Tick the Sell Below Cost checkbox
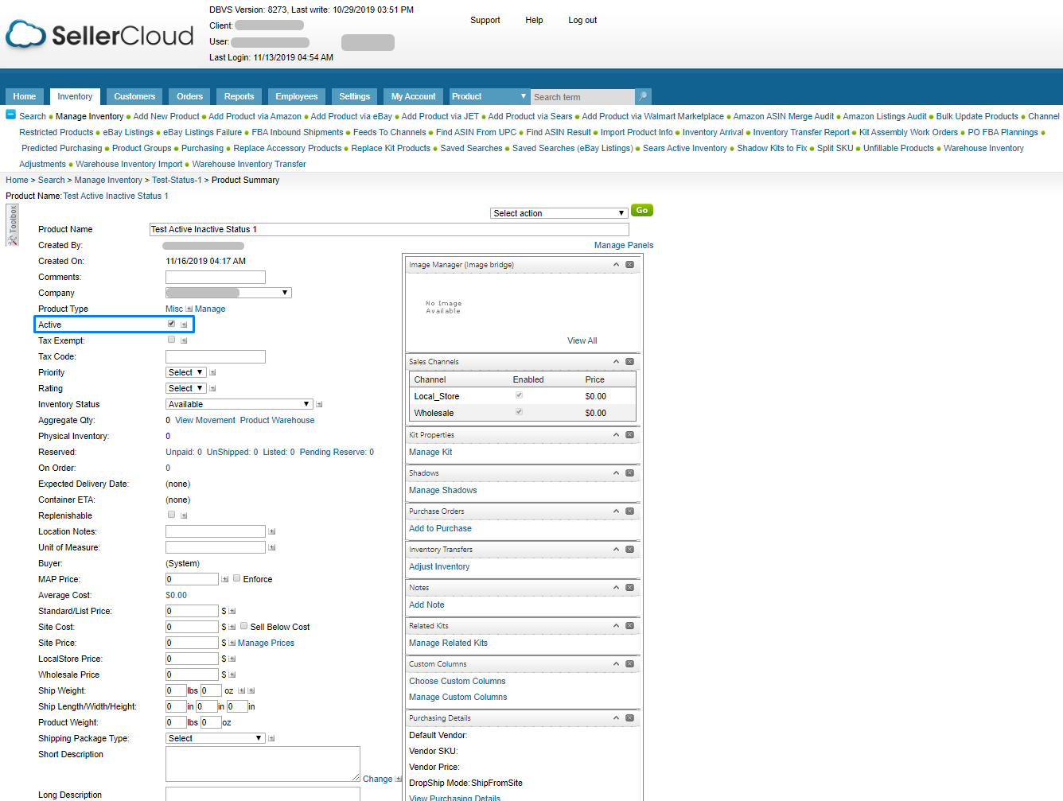 point(243,626)
